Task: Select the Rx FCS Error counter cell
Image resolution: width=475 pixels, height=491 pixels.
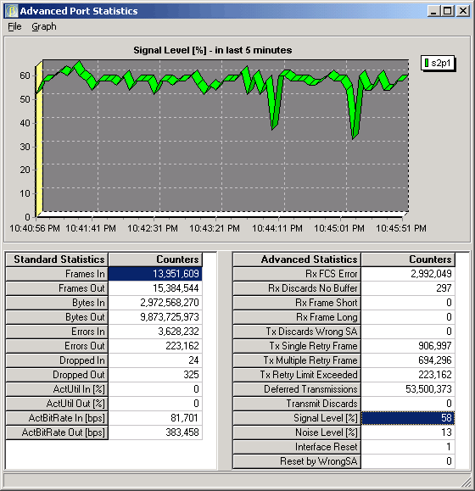Action: (x=408, y=274)
